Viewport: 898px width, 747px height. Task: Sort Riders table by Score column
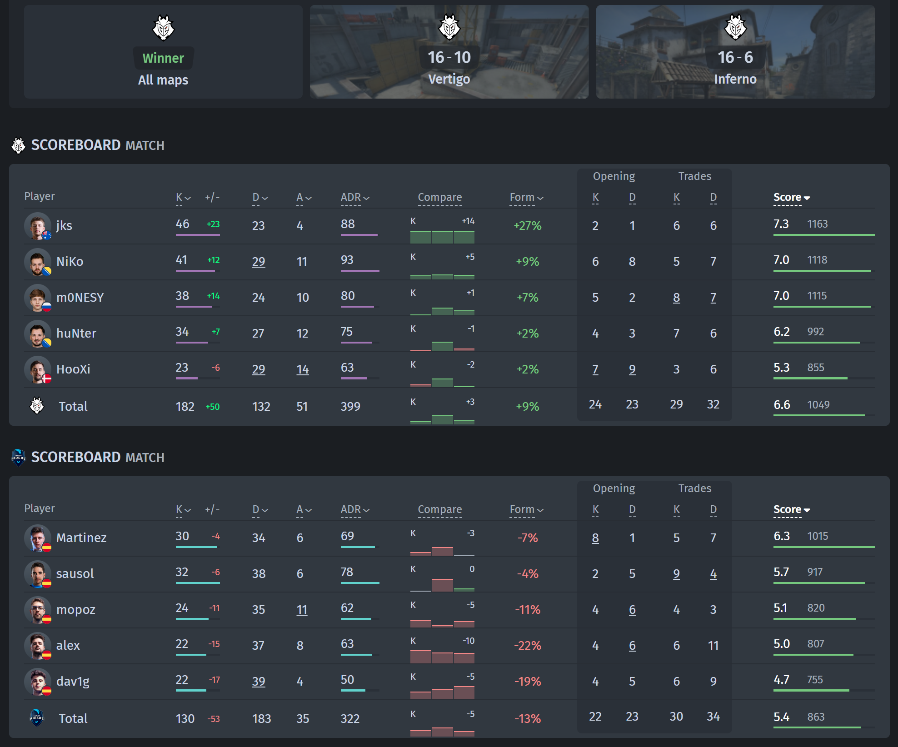coord(792,510)
